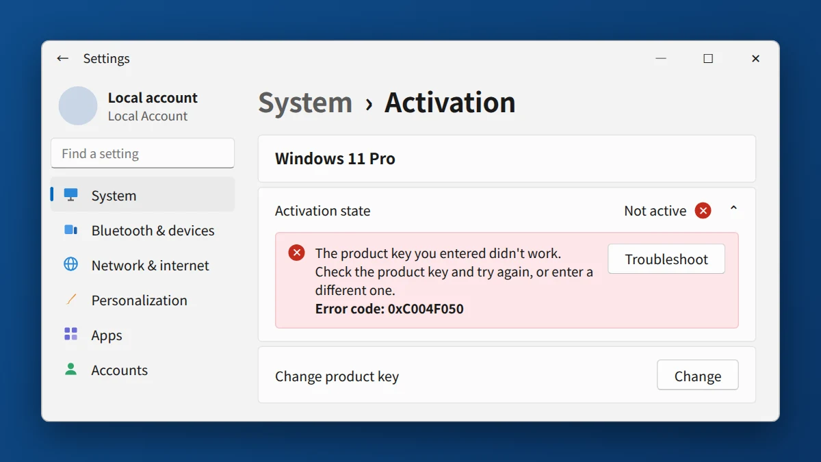Maximize the Settings window

708,59
